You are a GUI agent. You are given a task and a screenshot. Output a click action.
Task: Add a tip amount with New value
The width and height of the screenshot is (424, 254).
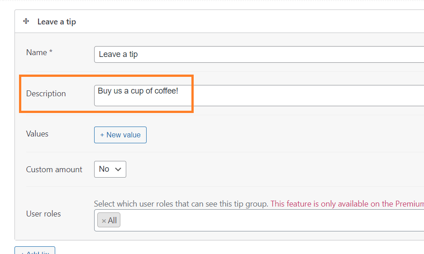point(120,135)
